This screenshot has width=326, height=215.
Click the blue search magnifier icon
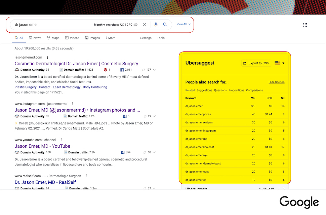(165, 25)
